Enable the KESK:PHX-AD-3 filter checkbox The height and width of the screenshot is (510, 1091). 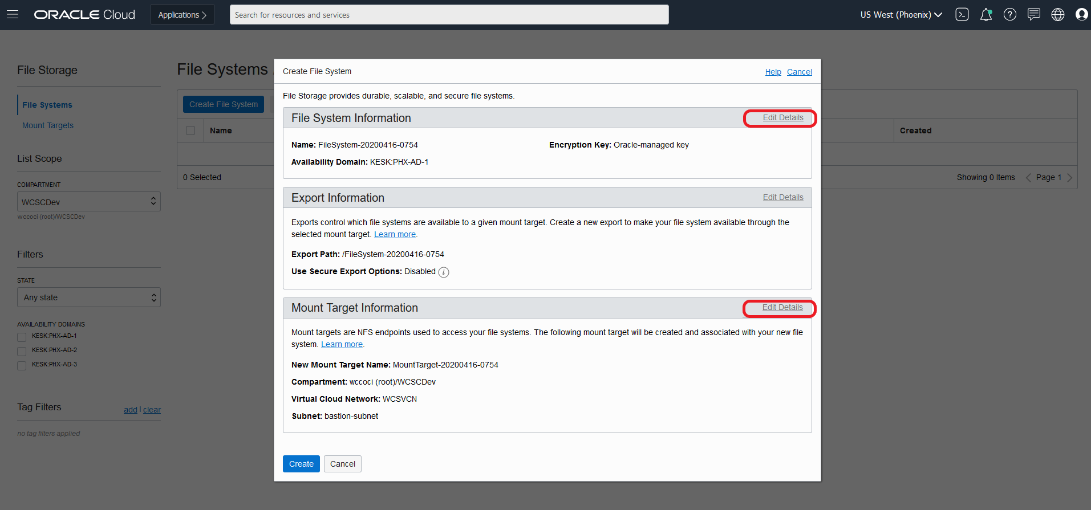point(22,365)
